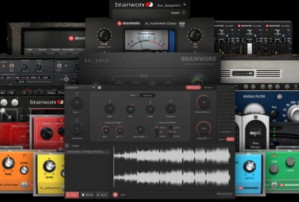Click the Presence knob

(170, 108)
